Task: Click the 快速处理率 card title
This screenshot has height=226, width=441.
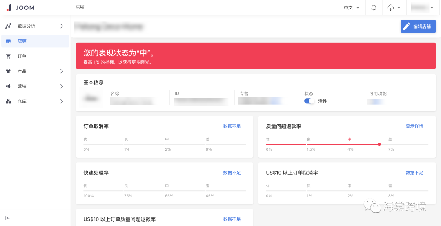Action: pos(96,173)
